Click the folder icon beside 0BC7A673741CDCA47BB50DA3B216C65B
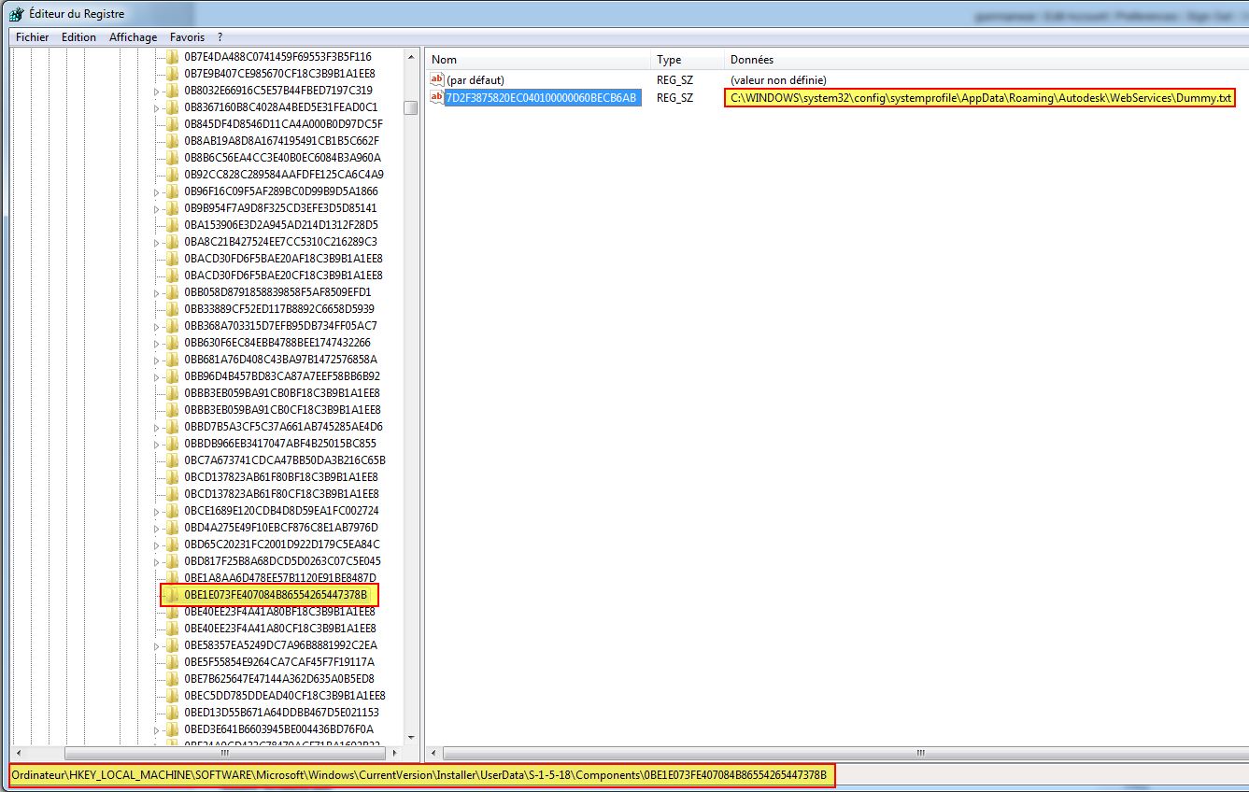Viewport: 1249px width, 792px height. pyautogui.click(x=172, y=460)
